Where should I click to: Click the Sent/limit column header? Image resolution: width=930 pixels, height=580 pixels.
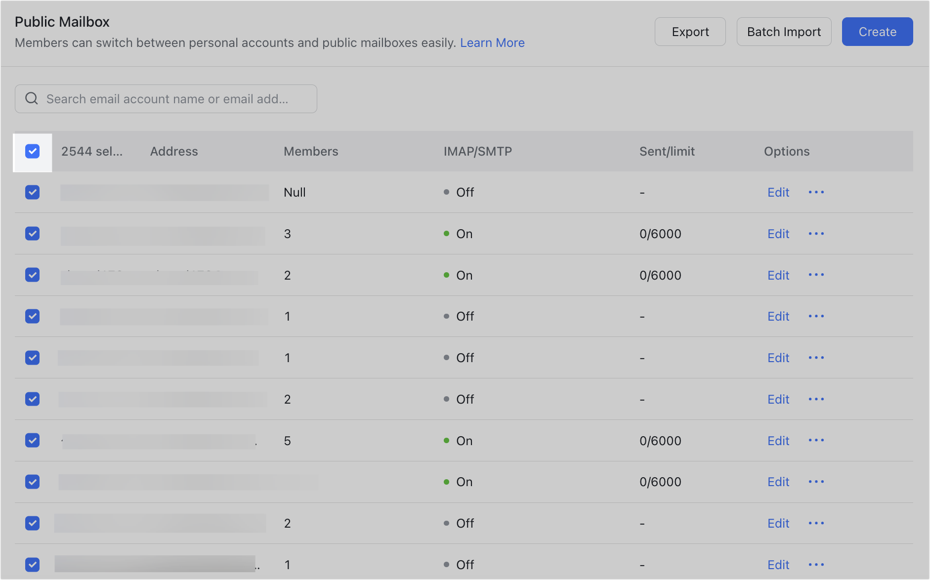pyautogui.click(x=667, y=152)
